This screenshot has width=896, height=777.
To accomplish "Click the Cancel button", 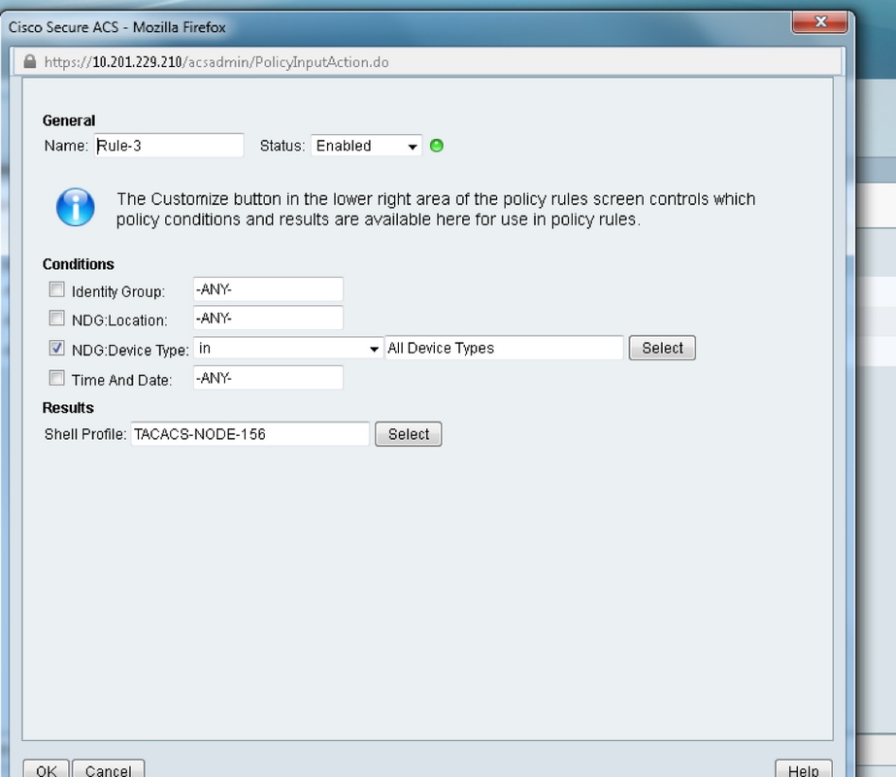I will point(109,770).
